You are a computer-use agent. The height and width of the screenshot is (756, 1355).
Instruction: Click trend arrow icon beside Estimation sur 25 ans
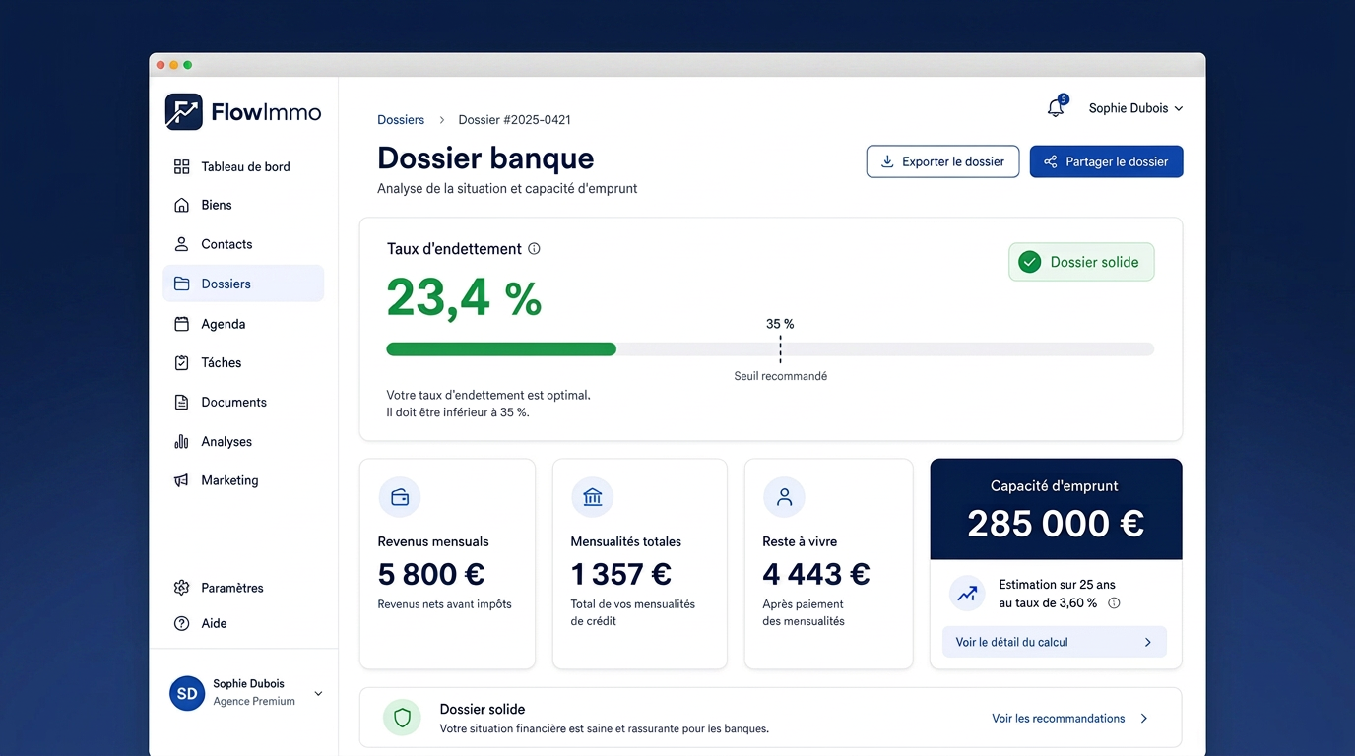coord(968,594)
